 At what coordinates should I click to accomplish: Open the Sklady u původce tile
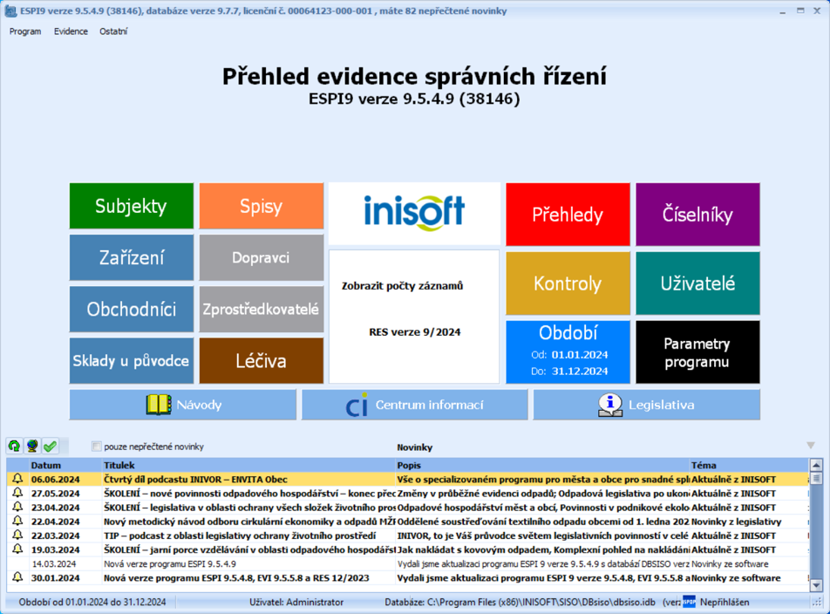[132, 361]
